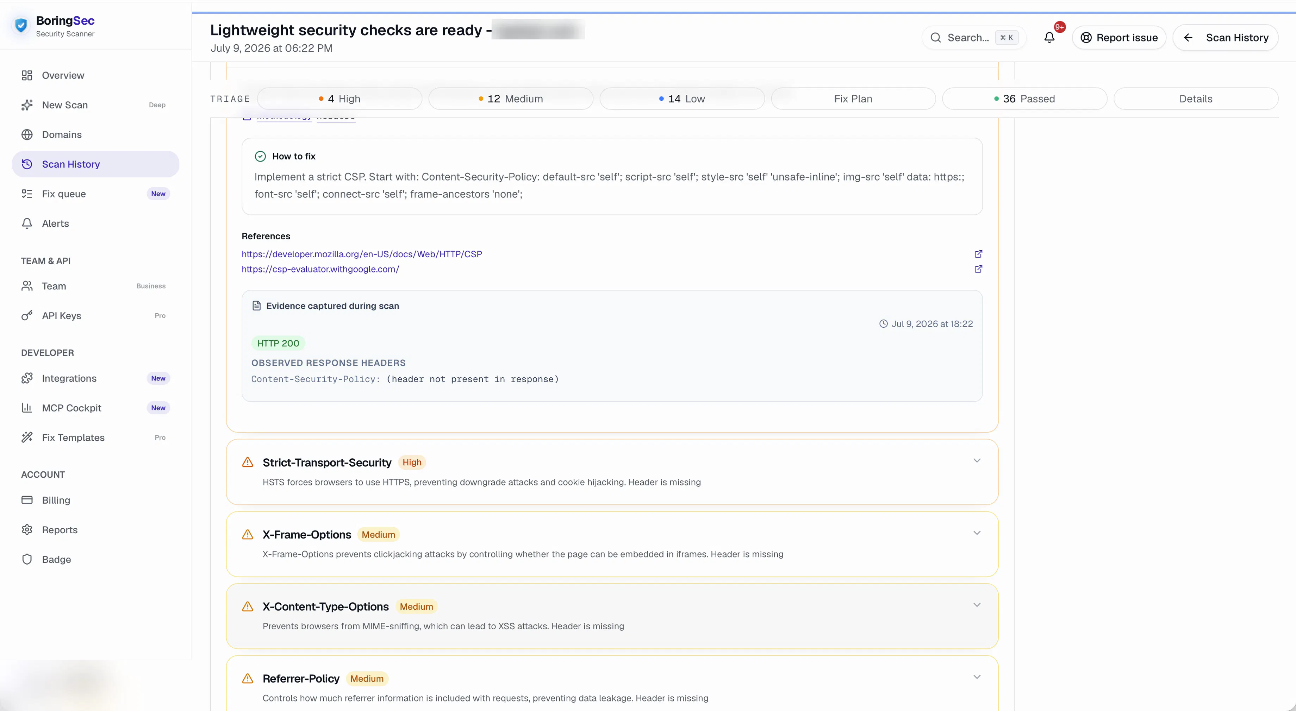Open the notifications bell
The height and width of the screenshot is (711, 1296).
(x=1049, y=38)
